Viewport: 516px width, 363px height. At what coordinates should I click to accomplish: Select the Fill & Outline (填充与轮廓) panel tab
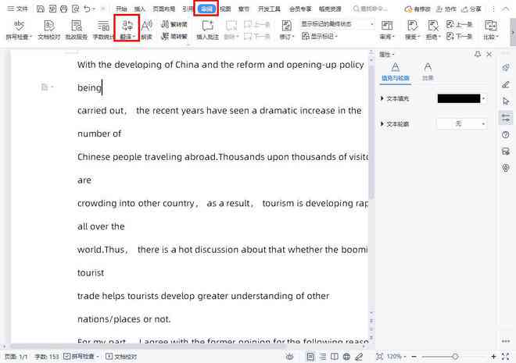point(396,73)
